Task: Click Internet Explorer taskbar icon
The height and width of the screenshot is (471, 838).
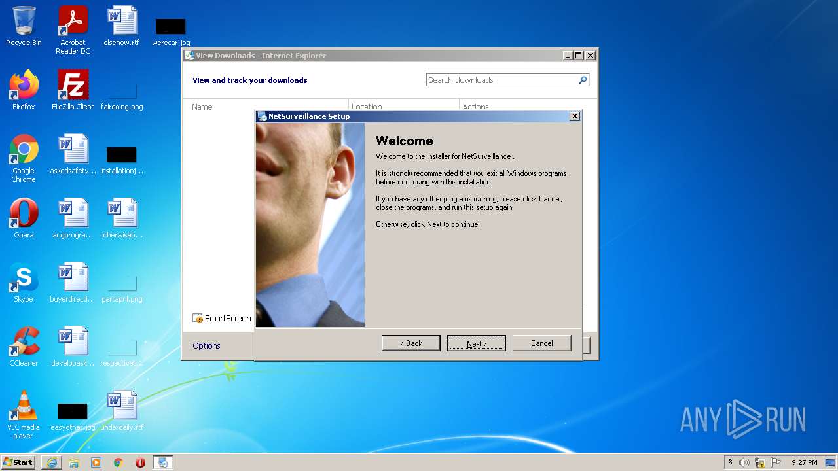Action: 52,462
